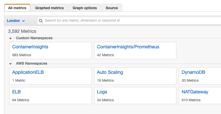Viewport: 221px width, 114px height.
Task: Switch to the Graphed metrics tab
Action: (x=50, y=8)
